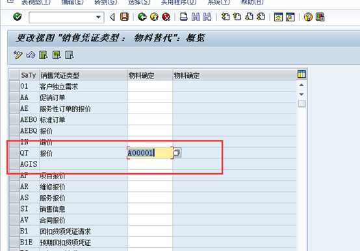Click the Find Next binoculars icon

tap(207, 17)
